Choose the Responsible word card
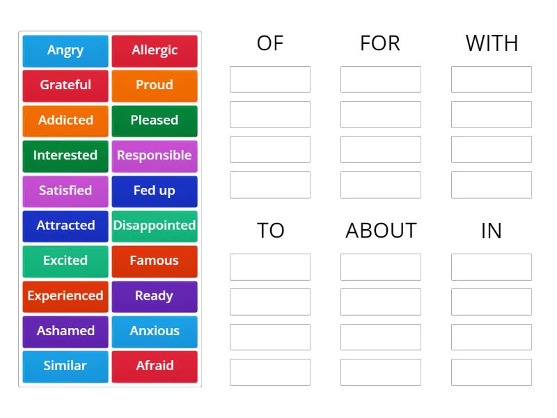The width and height of the screenshot is (557, 418). coord(155,156)
